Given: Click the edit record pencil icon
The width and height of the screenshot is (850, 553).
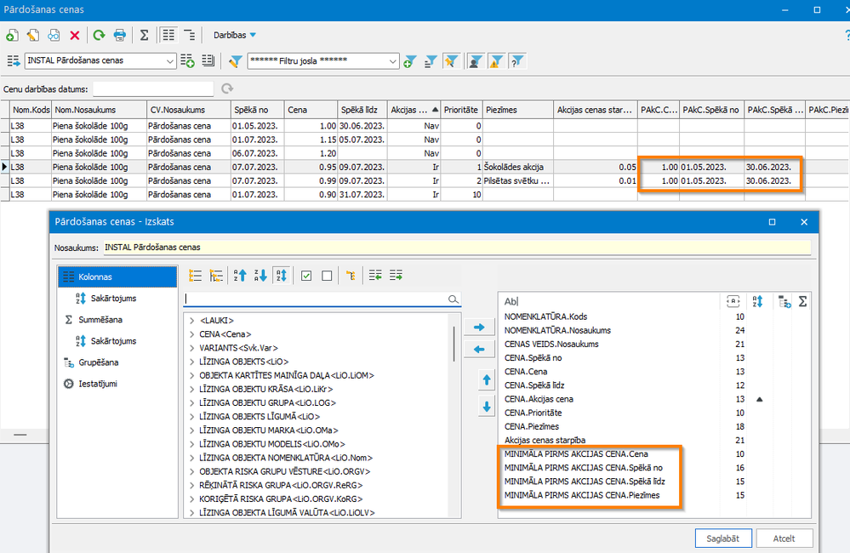Looking at the screenshot, I should [32, 35].
